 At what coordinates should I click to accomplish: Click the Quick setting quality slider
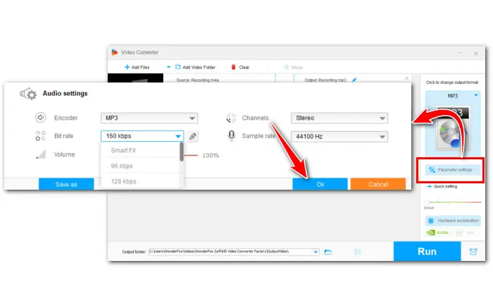[454, 202]
